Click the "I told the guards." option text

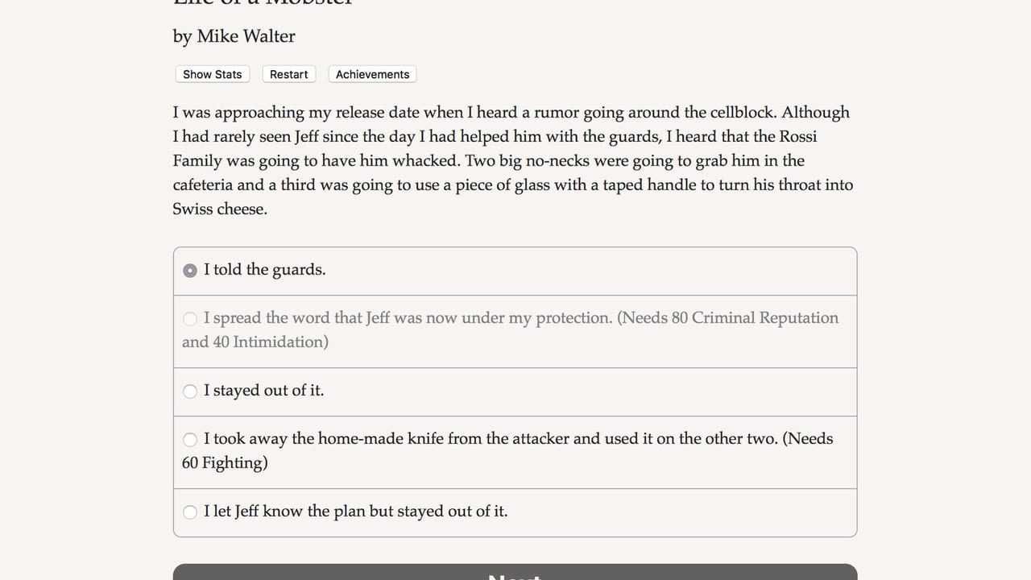265,270
